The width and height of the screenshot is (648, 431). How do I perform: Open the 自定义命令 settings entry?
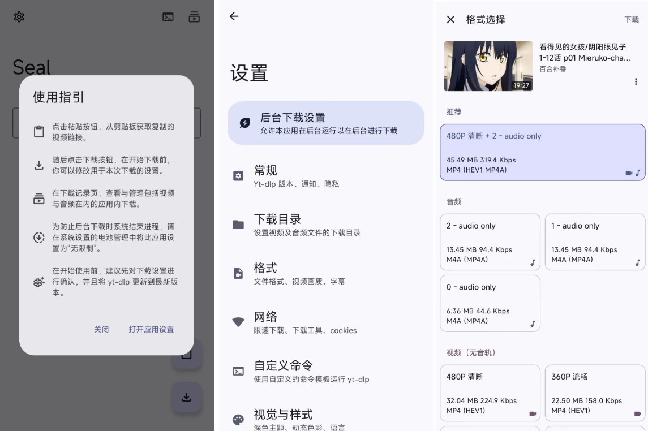(x=325, y=371)
